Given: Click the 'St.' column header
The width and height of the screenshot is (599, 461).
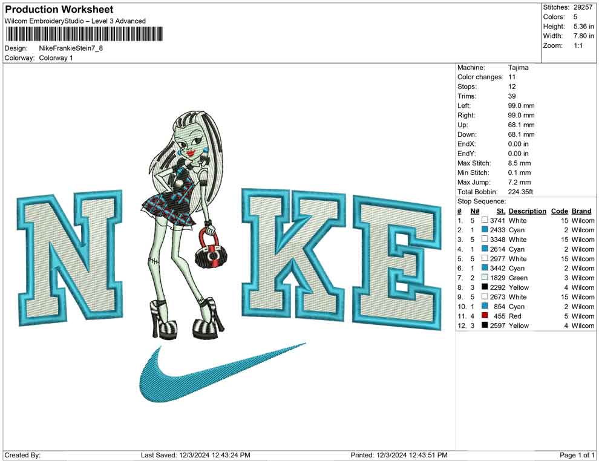Looking at the screenshot, I should click(501, 211).
